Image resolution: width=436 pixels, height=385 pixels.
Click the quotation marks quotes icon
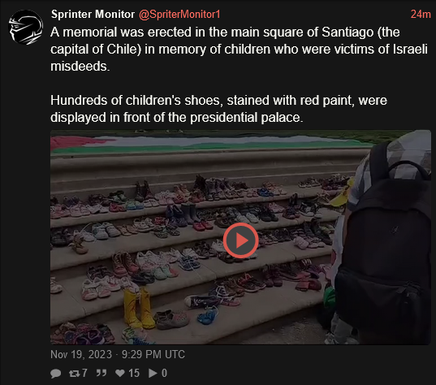pos(101,373)
